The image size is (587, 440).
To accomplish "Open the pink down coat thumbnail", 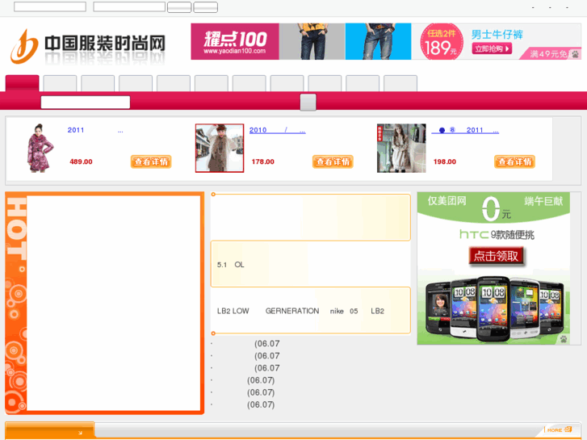I will point(40,148).
